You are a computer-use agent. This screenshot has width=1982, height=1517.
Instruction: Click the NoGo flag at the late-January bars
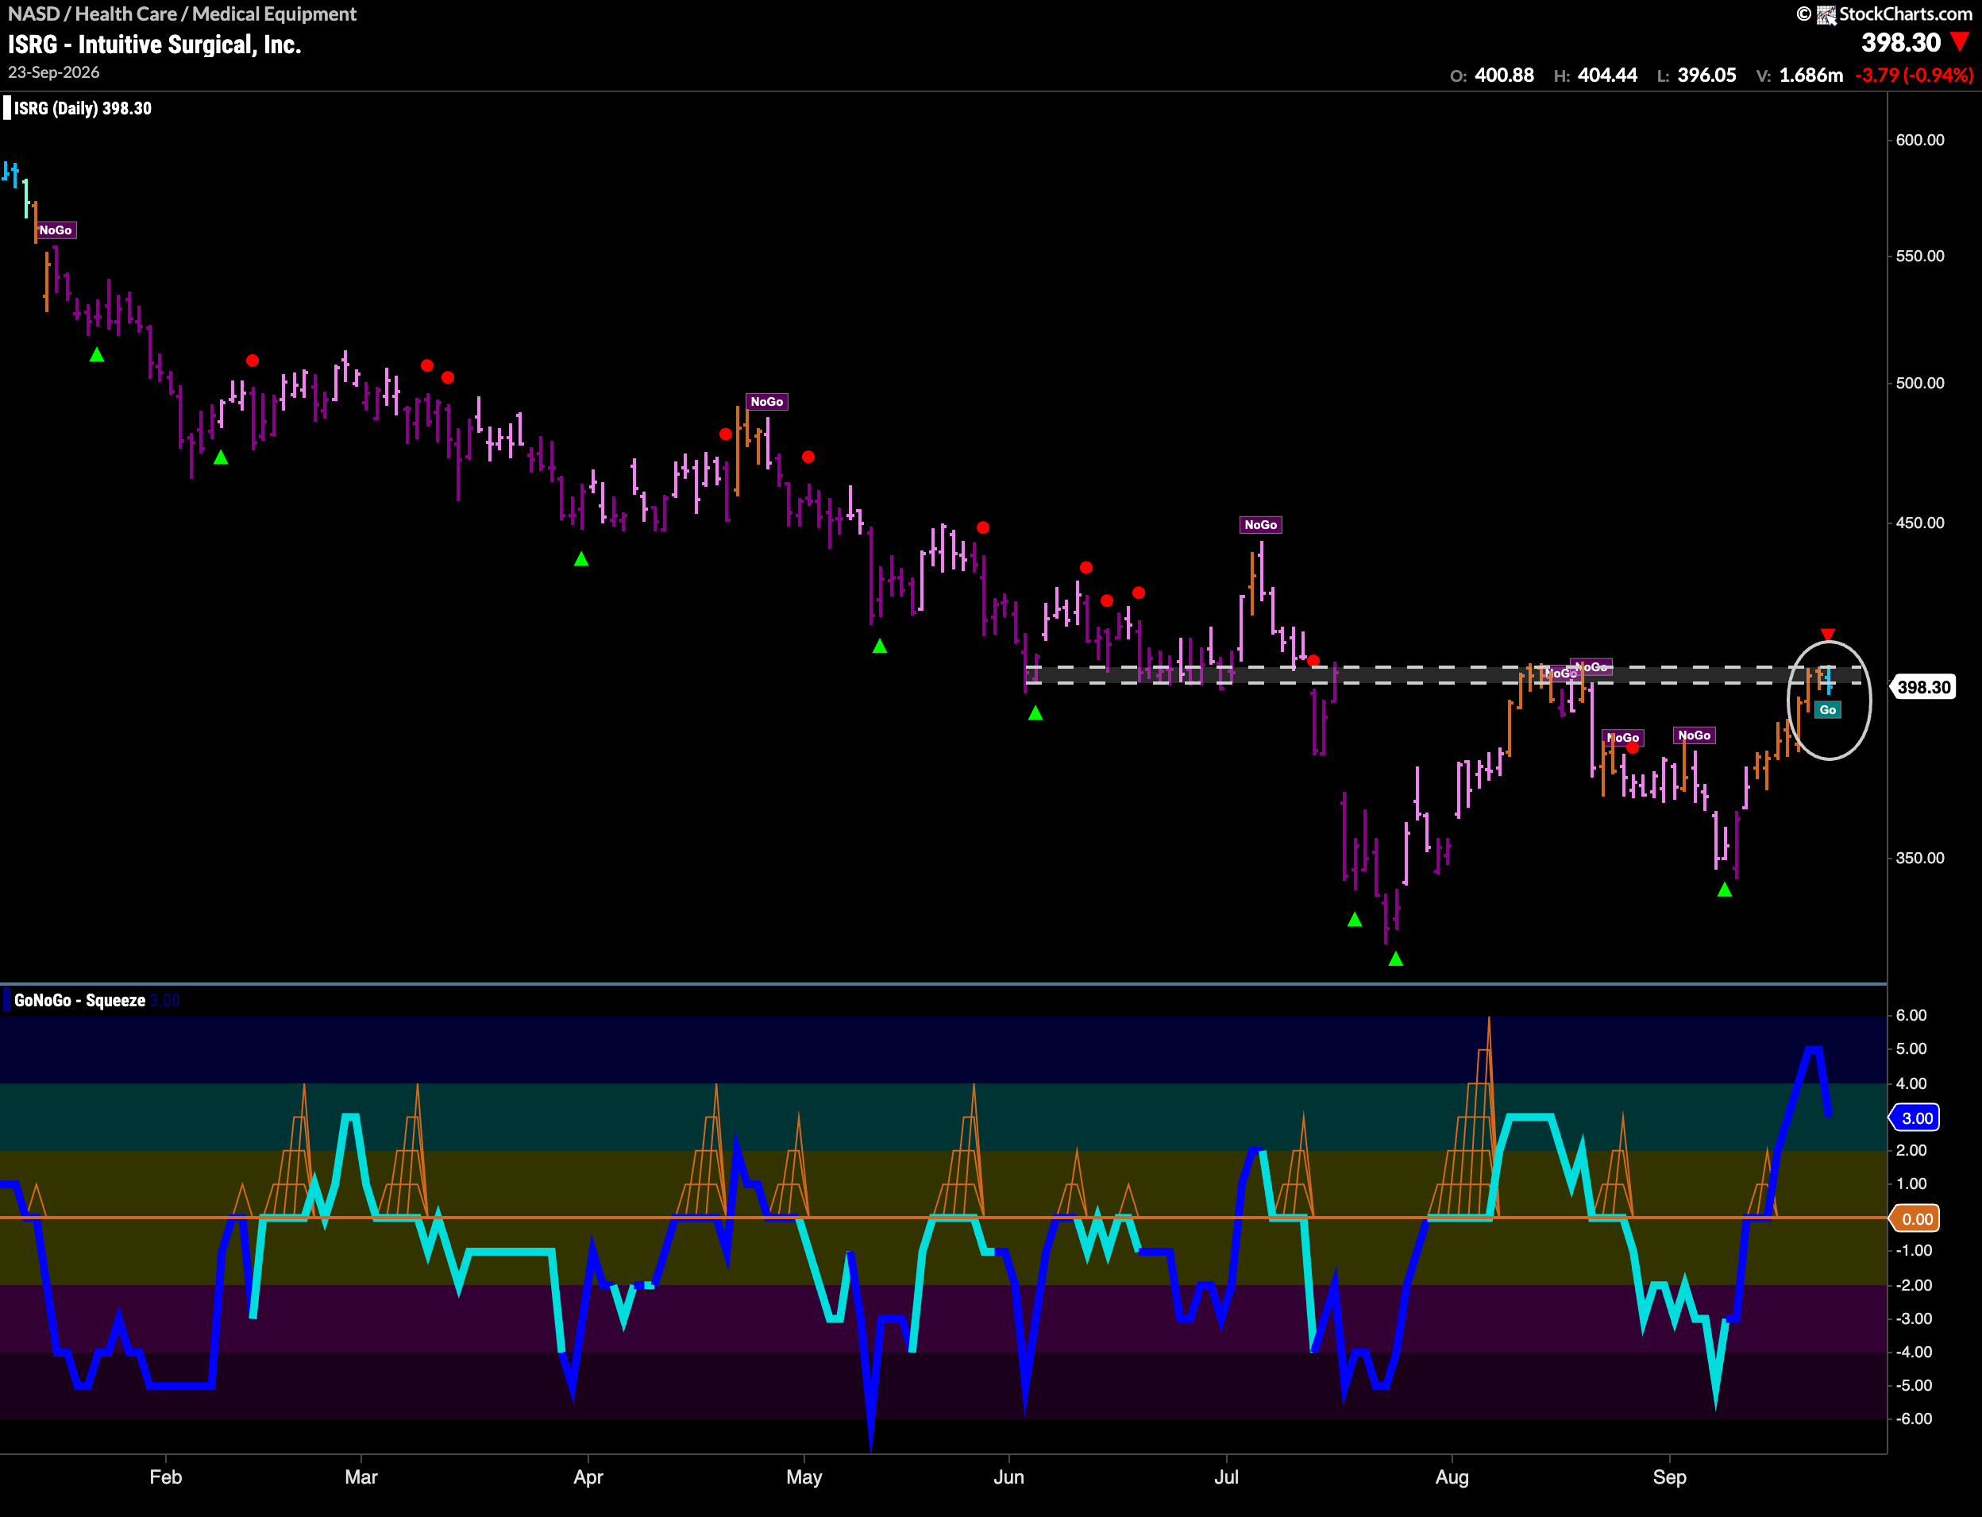(x=56, y=230)
